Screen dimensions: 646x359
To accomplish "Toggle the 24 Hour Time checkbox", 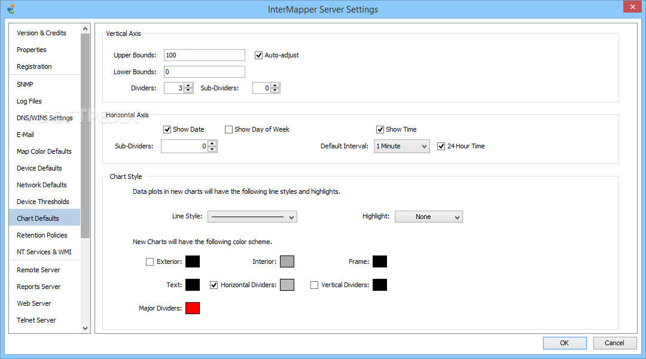I will click(x=441, y=147).
